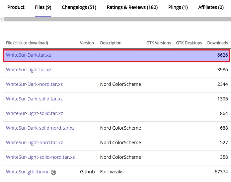Open the Changelogs (51) tab
231x182 pixels.
(x=79, y=7)
